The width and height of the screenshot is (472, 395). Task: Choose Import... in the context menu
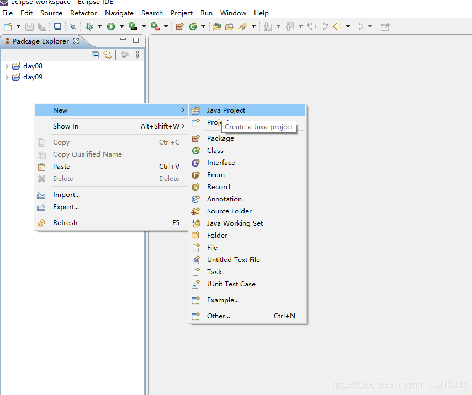(112, 195)
